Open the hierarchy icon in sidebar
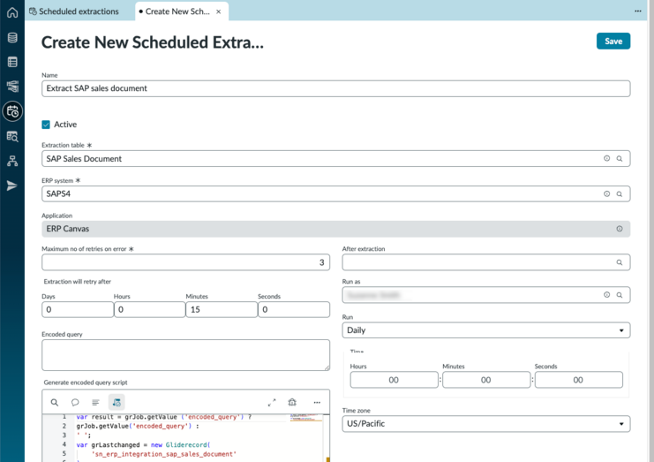654x462 pixels. 12,161
